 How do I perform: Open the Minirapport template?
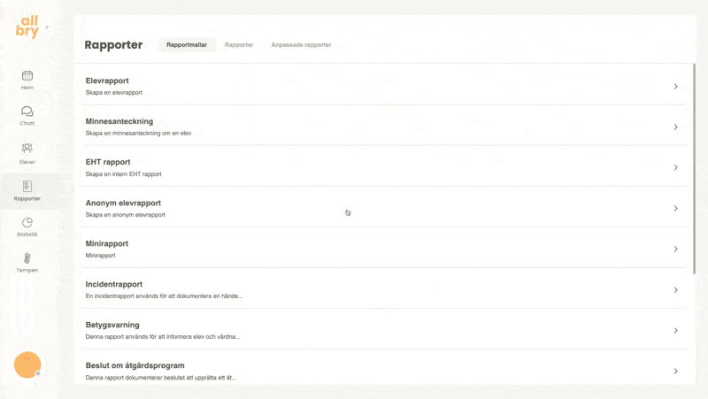click(x=107, y=244)
